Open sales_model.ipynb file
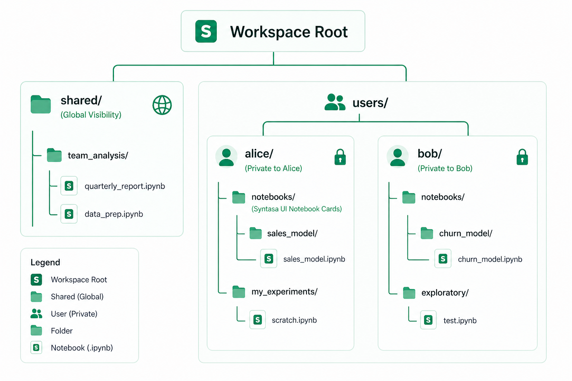Screen dimensions: 572x381 tap(314, 259)
